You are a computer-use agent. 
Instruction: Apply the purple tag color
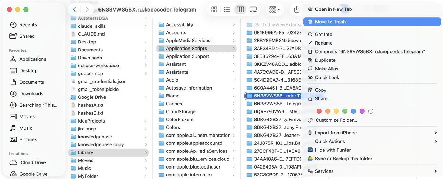click(362, 111)
